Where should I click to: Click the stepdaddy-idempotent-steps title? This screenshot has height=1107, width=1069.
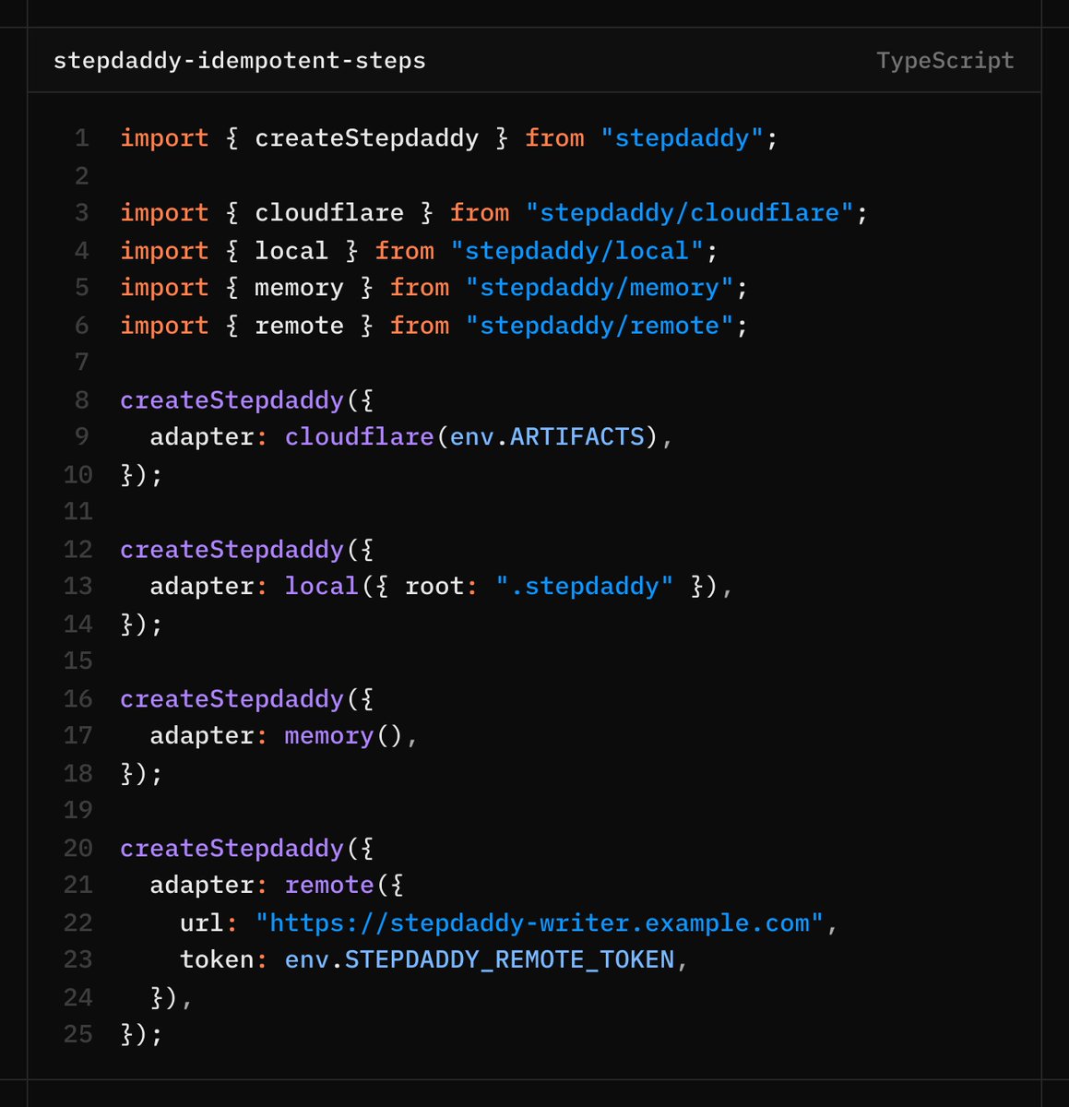coord(240,61)
